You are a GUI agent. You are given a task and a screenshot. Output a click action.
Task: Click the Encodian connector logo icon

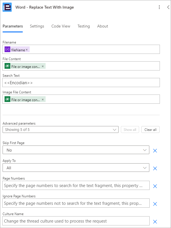pos(7,7)
